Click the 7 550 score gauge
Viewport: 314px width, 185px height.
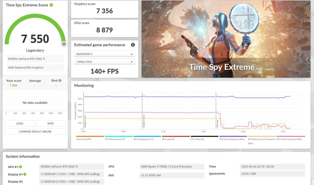pos(35,39)
